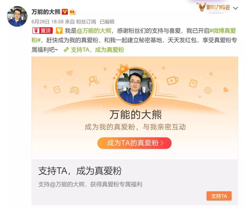Click the link chain icon before 支持TA

click(x=66, y=50)
